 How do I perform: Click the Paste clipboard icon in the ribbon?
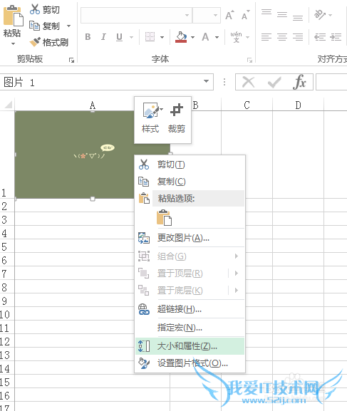[13, 16]
